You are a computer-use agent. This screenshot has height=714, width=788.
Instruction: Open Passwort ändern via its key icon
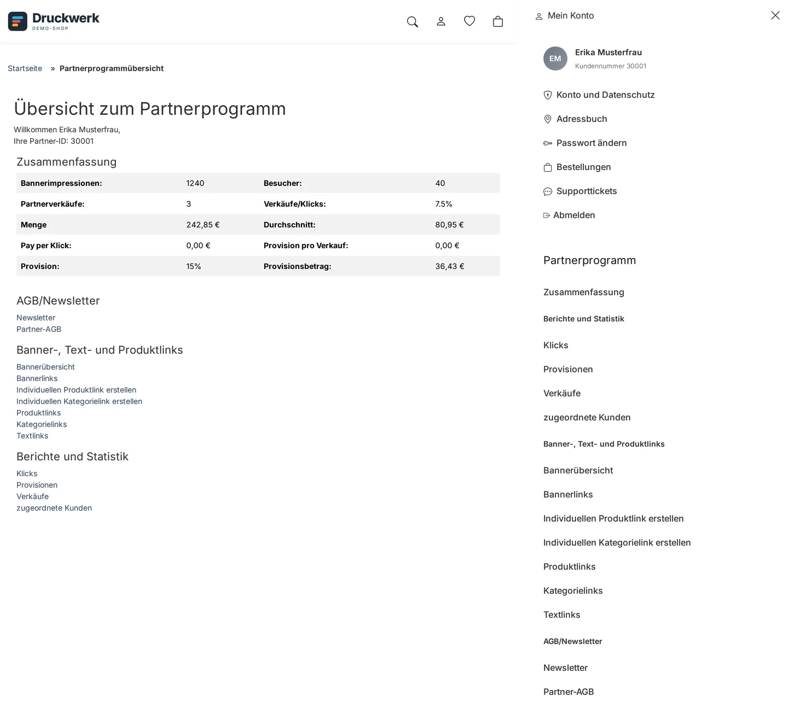pyautogui.click(x=548, y=143)
